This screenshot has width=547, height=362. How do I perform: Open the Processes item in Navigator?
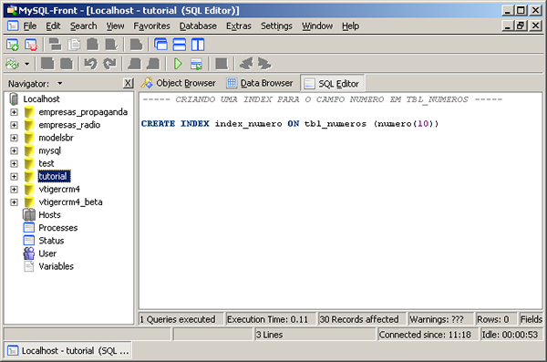click(x=58, y=228)
